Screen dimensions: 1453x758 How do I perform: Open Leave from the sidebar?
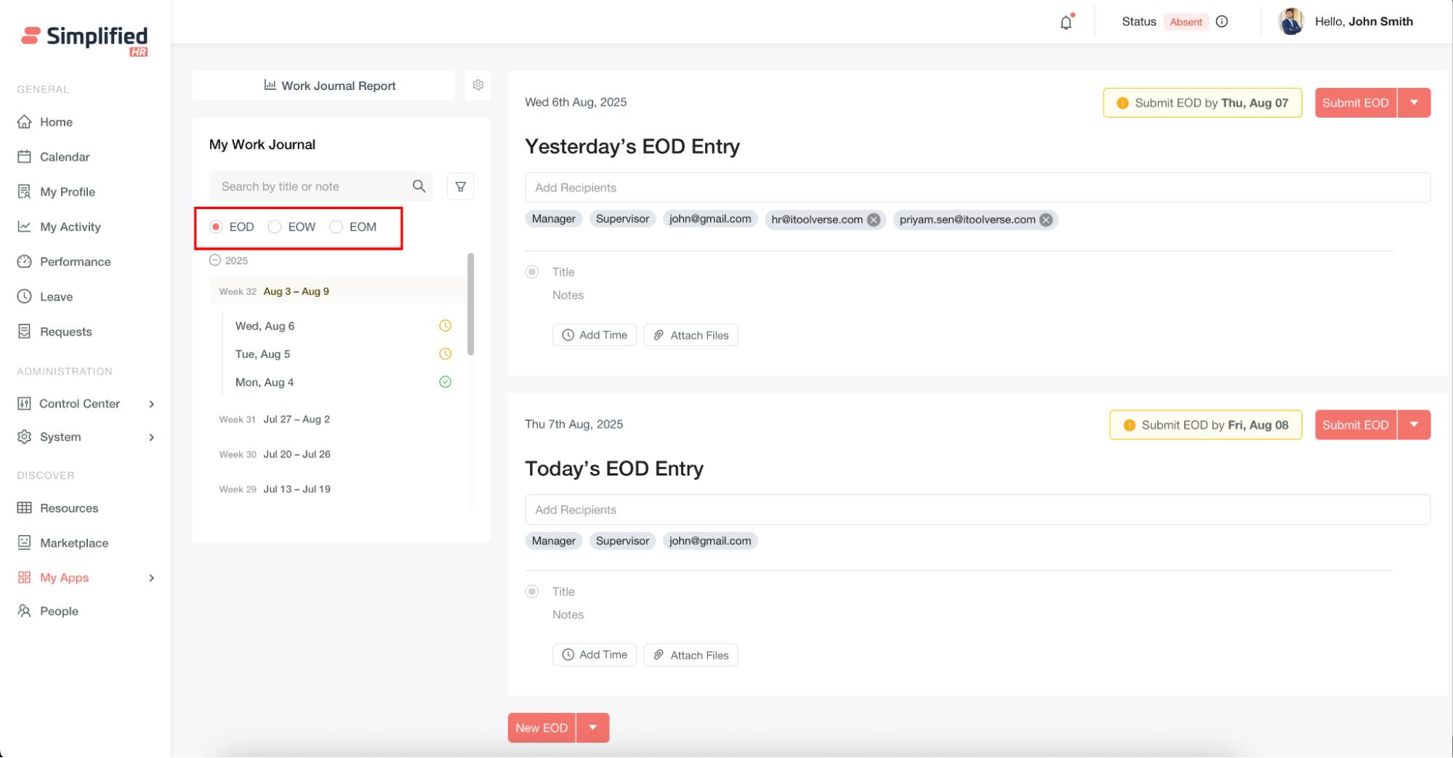click(x=56, y=296)
